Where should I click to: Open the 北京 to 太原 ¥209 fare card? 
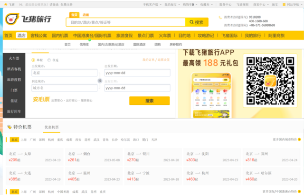(x=35, y=157)
